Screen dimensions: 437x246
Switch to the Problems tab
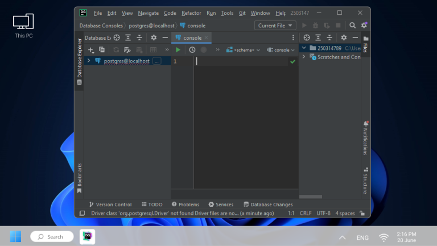(185, 205)
